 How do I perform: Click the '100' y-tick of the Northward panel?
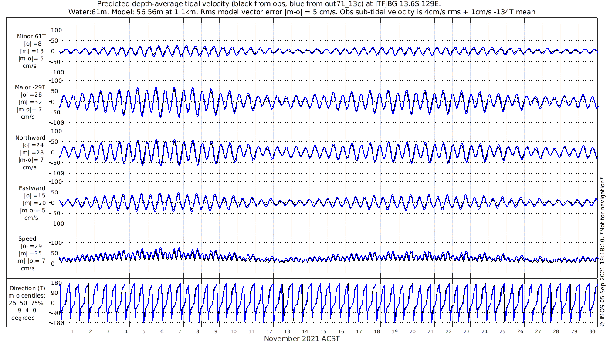[57, 131]
